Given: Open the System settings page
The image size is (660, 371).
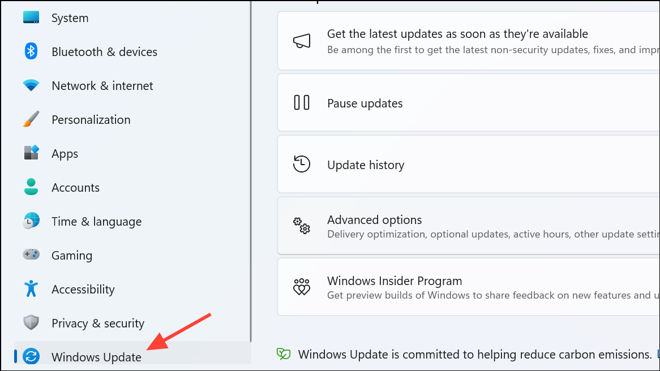Looking at the screenshot, I should pyautogui.click(x=70, y=18).
